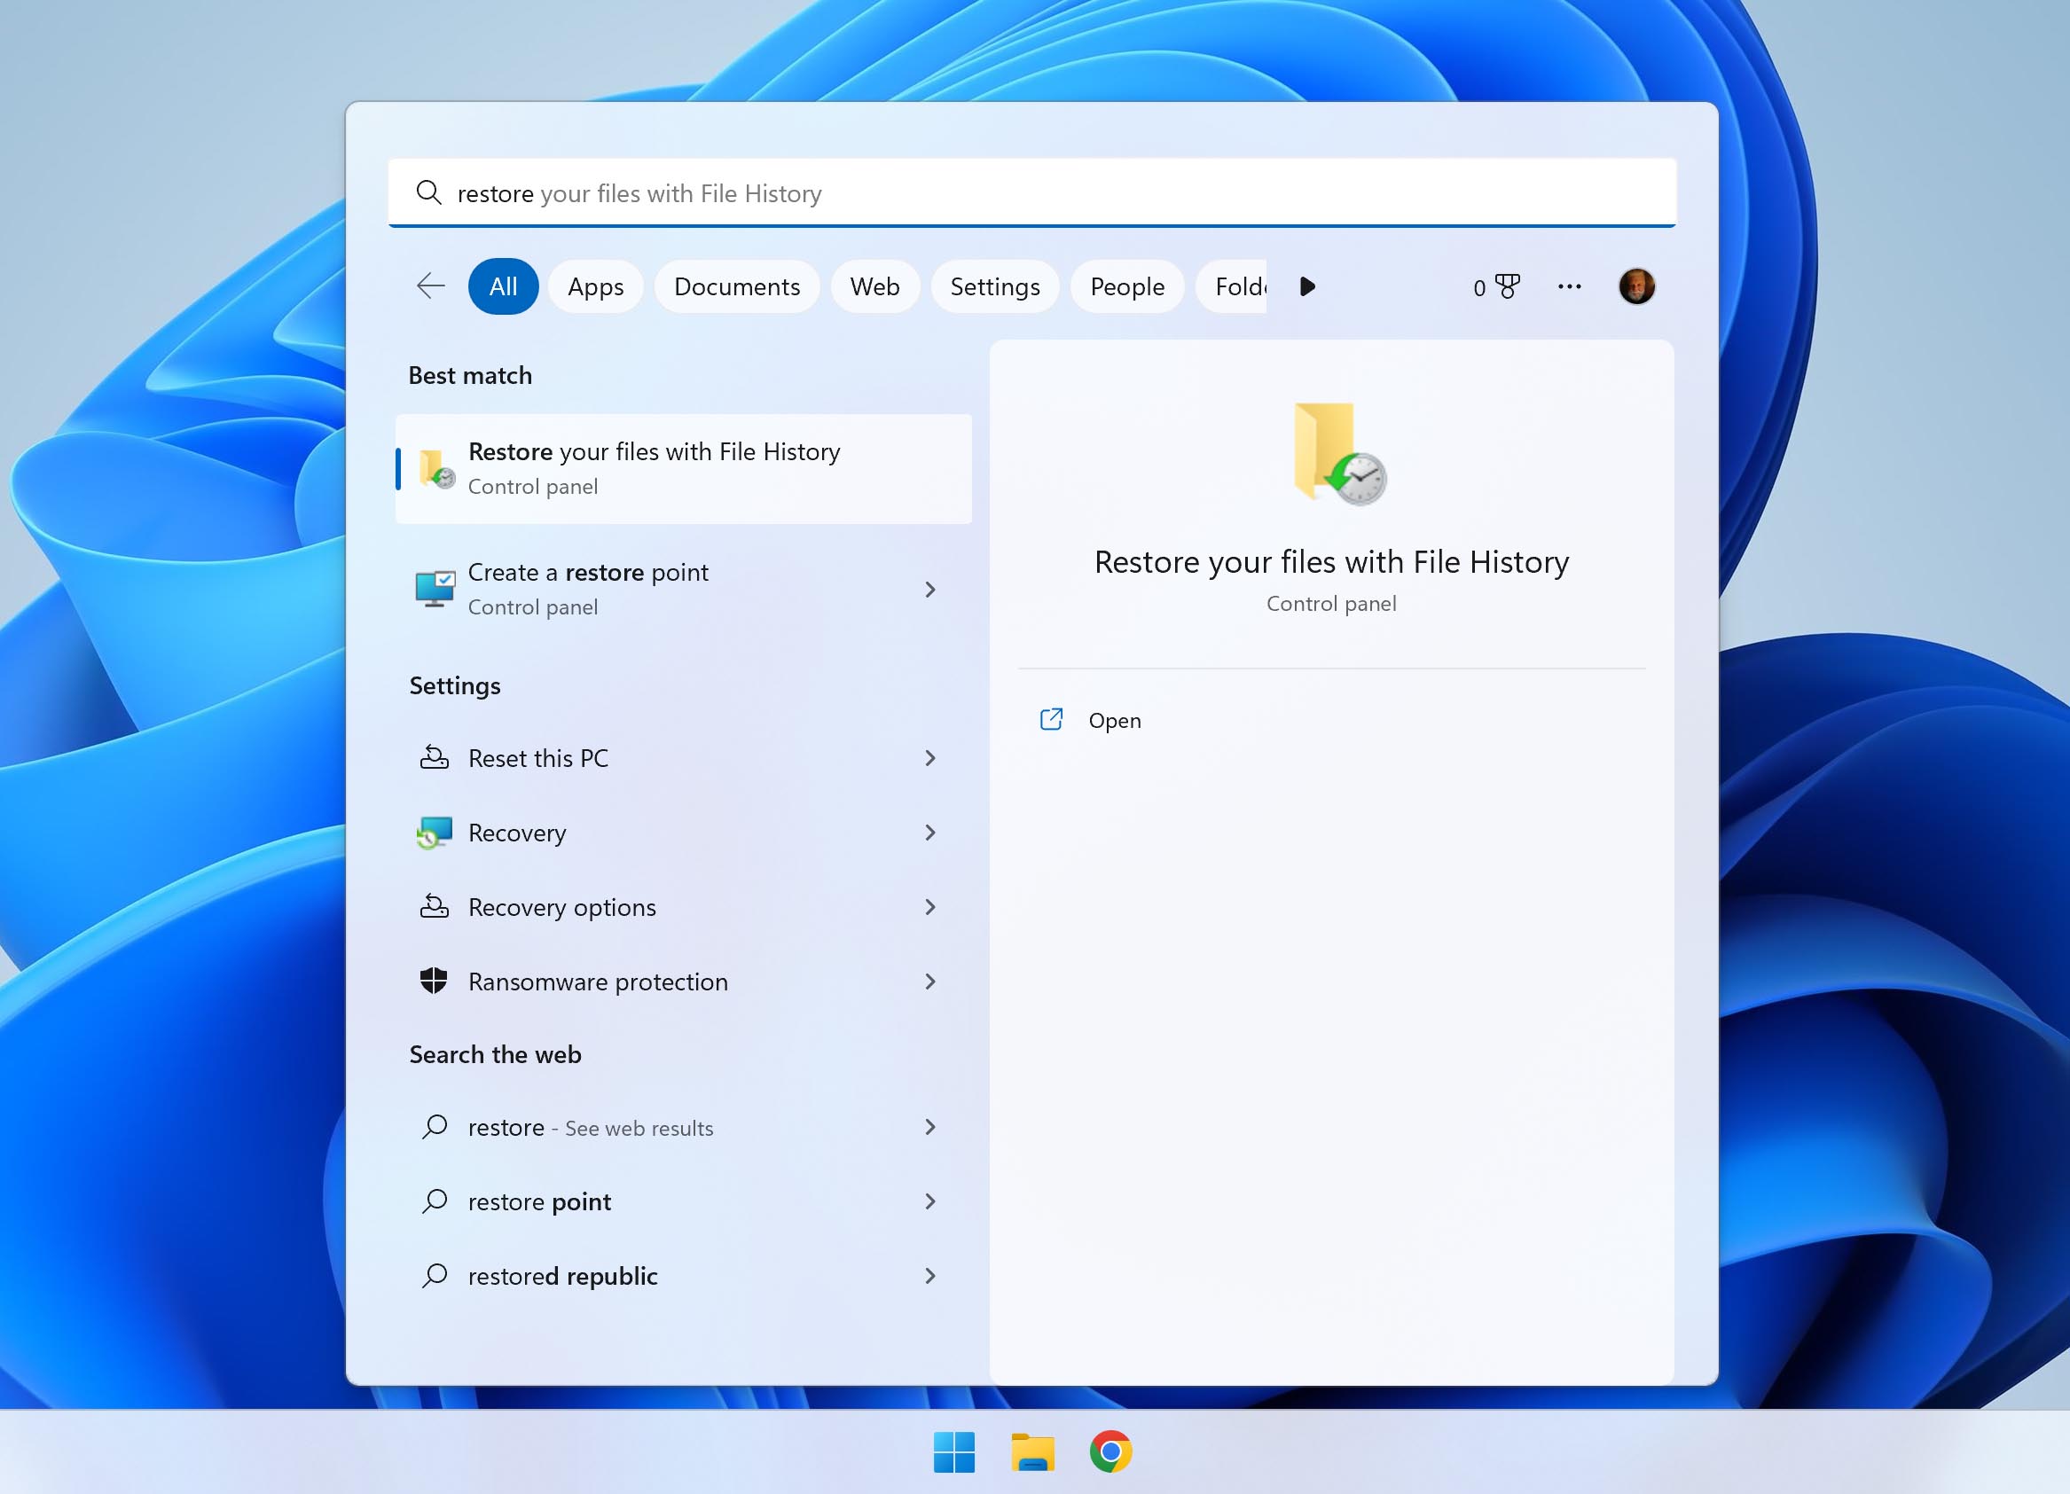The width and height of the screenshot is (2070, 1494).
Task: Click the back navigation arrow button
Action: pyautogui.click(x=427, y=286)
